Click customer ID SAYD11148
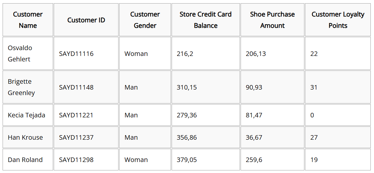The width and height of the screenshot is (374, 173). click(x=76, y=87)
